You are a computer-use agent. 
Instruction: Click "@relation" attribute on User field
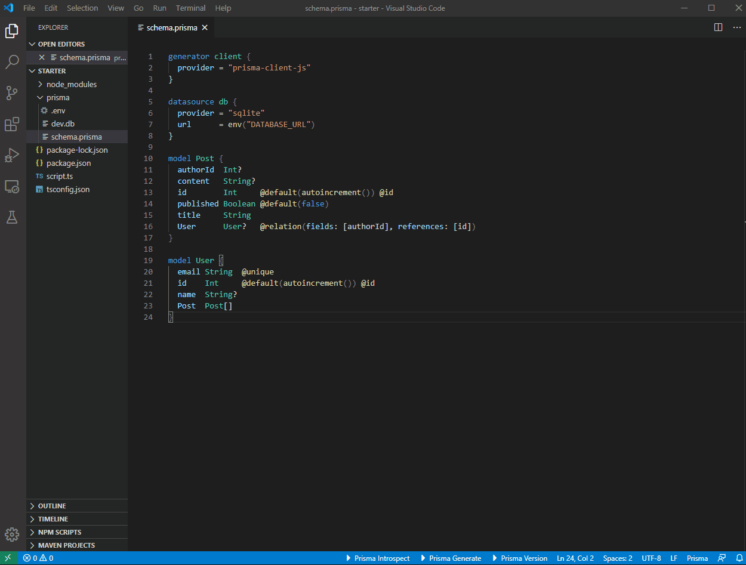pos(280,227)
